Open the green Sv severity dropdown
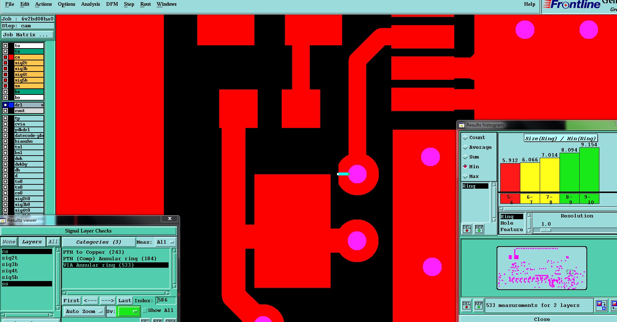The image size is (617, 322). [x=129, y=311]
